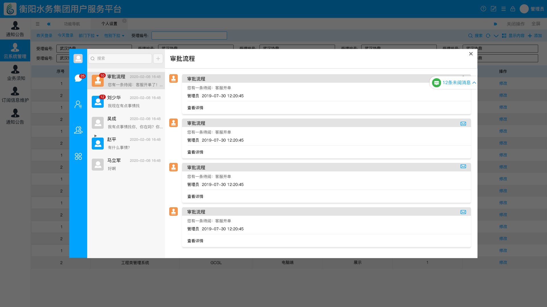Click the plus button next to chat search
Viewport: 547px width, 307px height.
[158, 58]
